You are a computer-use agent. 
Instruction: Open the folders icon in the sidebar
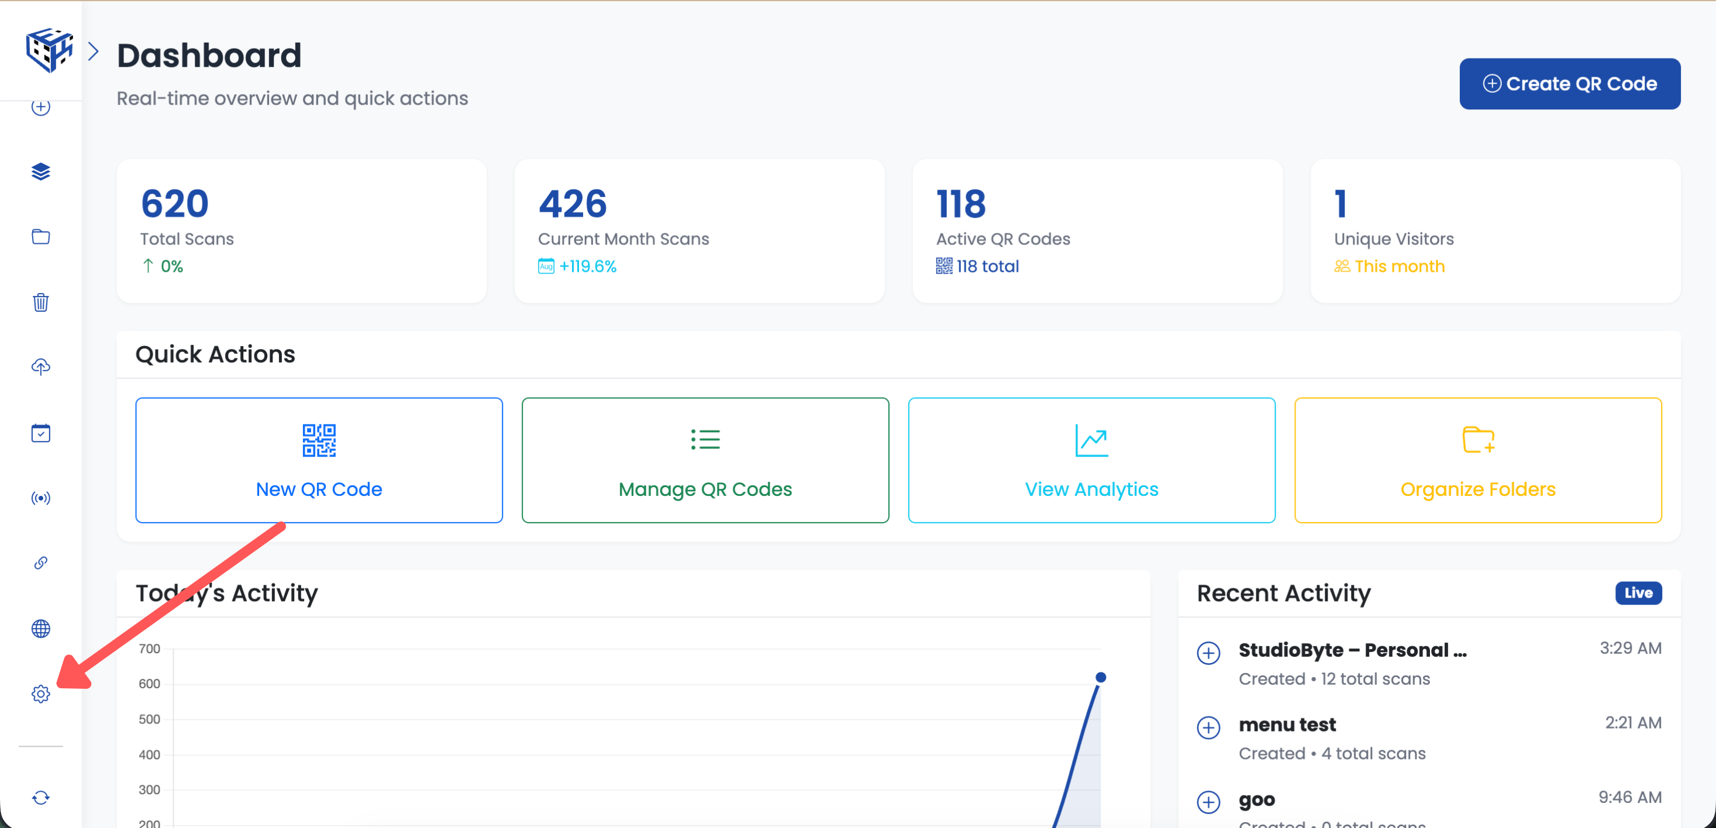pos(40,236)
